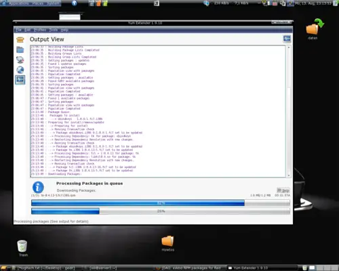
Task: Click the upper download progress bar
Action: click(x=161, y=203)
